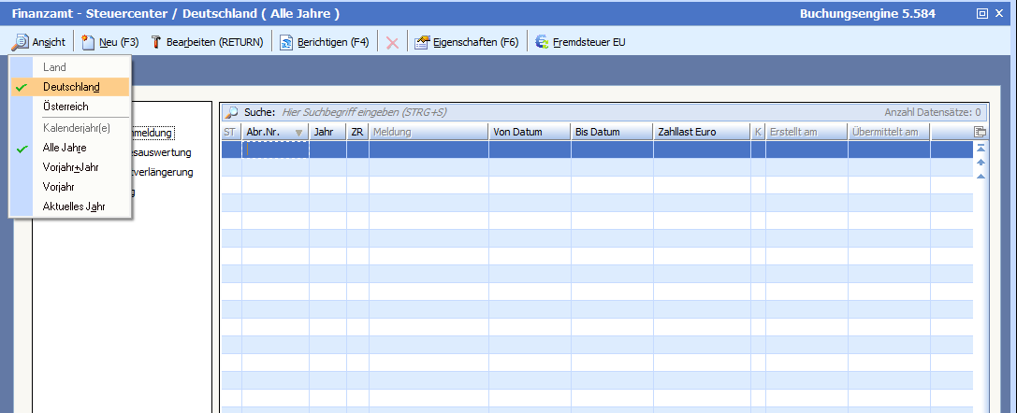The height and width of the screenshot is (413, 1017).
Task: Click the Berichtigen (F4) toolbar icon
Action: click(287, 42)
